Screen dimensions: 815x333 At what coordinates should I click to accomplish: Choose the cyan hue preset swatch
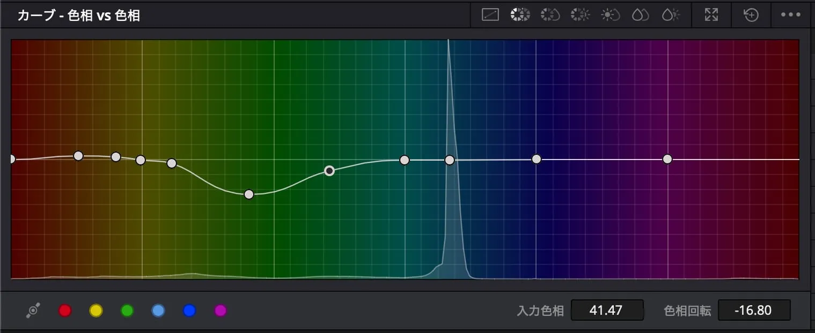point(158,311)
